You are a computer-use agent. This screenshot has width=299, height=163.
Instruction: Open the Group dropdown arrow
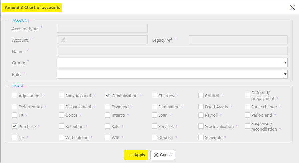click(285, 63)
